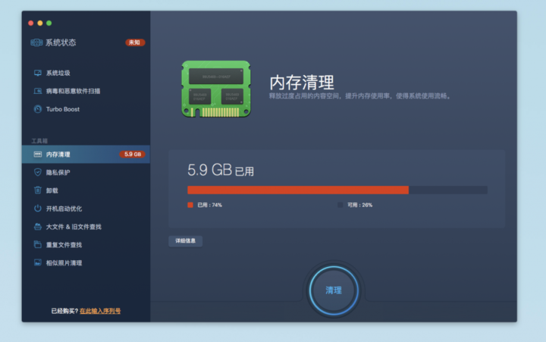Viewport: 546px width, 342px height.
Task: Click the red memory usage bar
Action: coord(298,190)
